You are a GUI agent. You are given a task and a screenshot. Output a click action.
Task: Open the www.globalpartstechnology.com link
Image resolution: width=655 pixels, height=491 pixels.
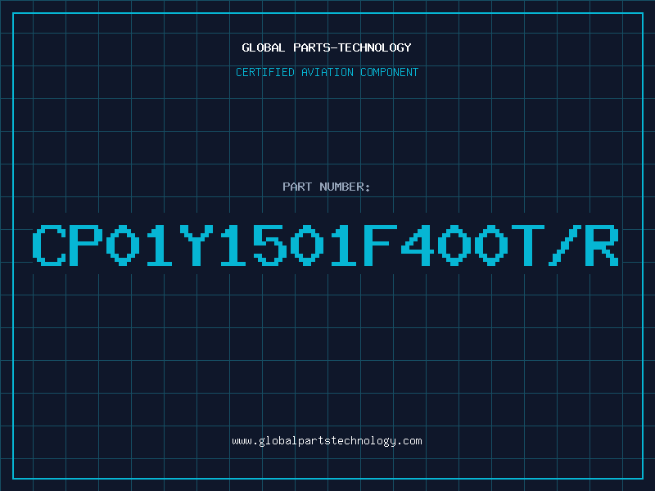pos(327,441)
